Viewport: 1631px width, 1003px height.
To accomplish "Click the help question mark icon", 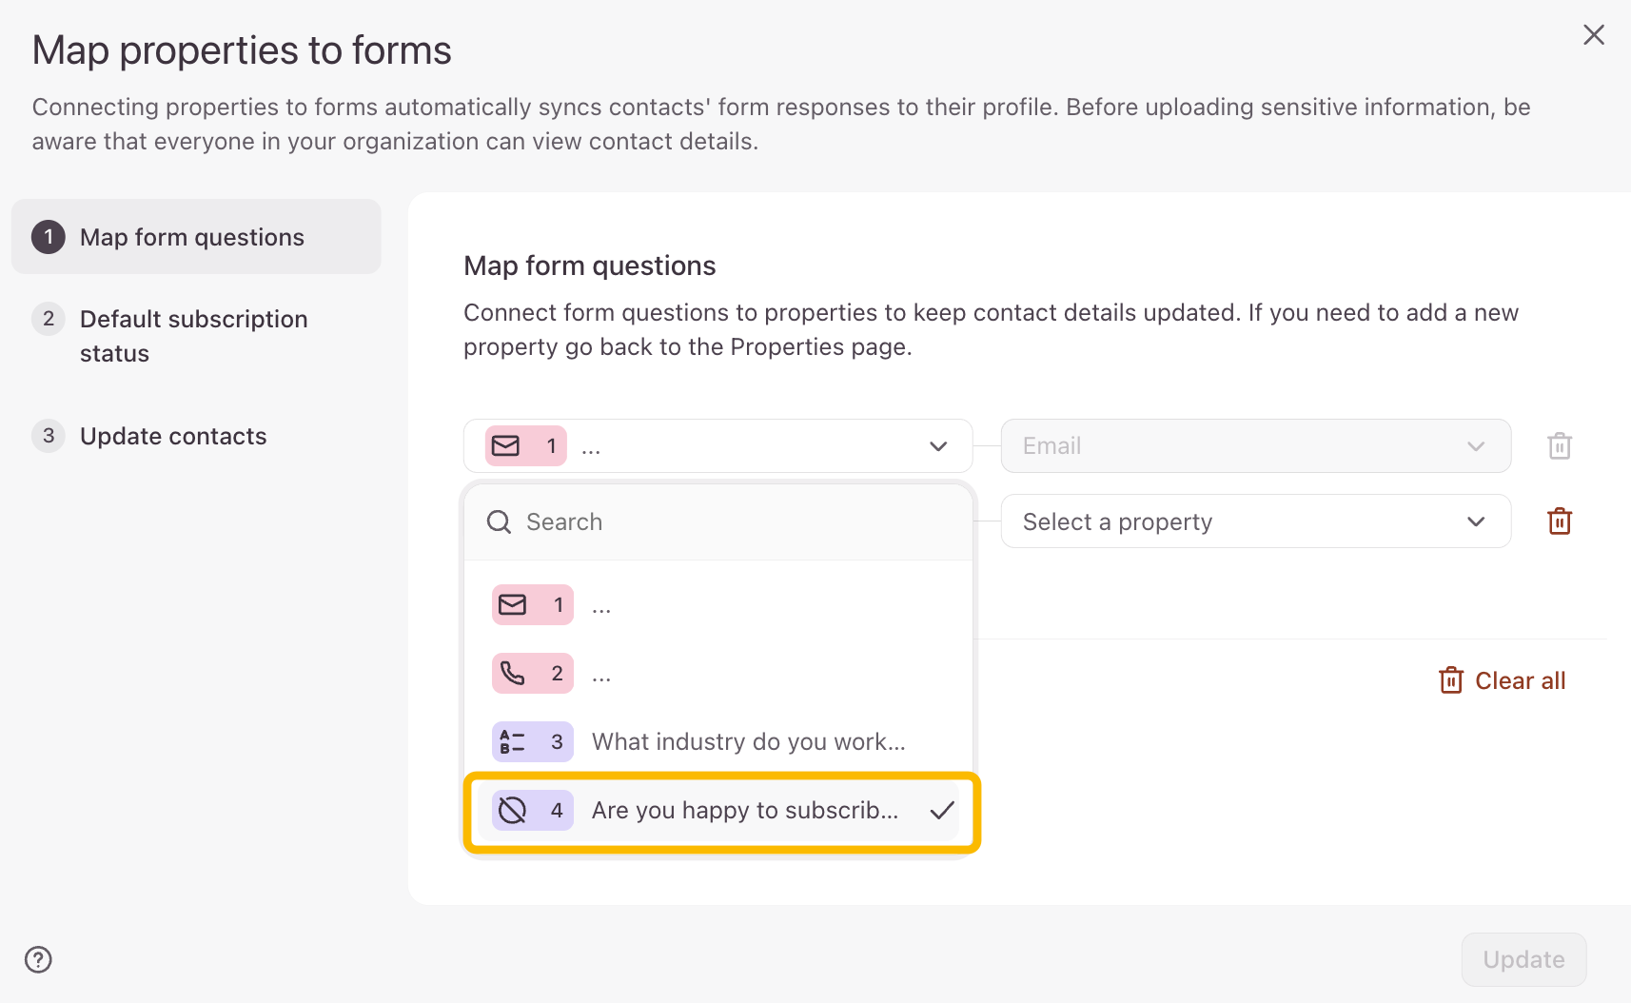I will click(38, 959).
